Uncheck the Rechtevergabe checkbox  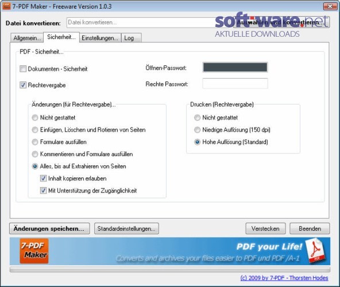[23, 85]
